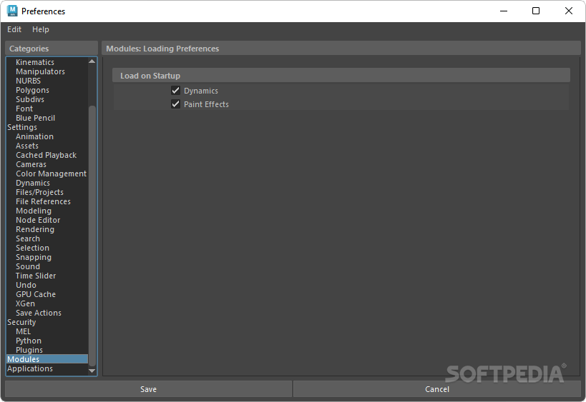Toggle the Paint Effects checkbox
The height and width of the screenshot is (402, 586).
click(175, 104)
